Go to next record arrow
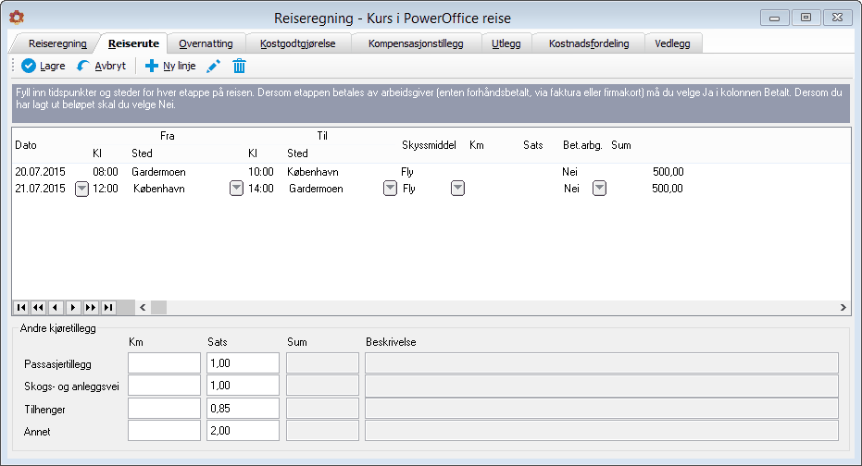The width and height of the screenshot is (862, 466). pos(73,307)
